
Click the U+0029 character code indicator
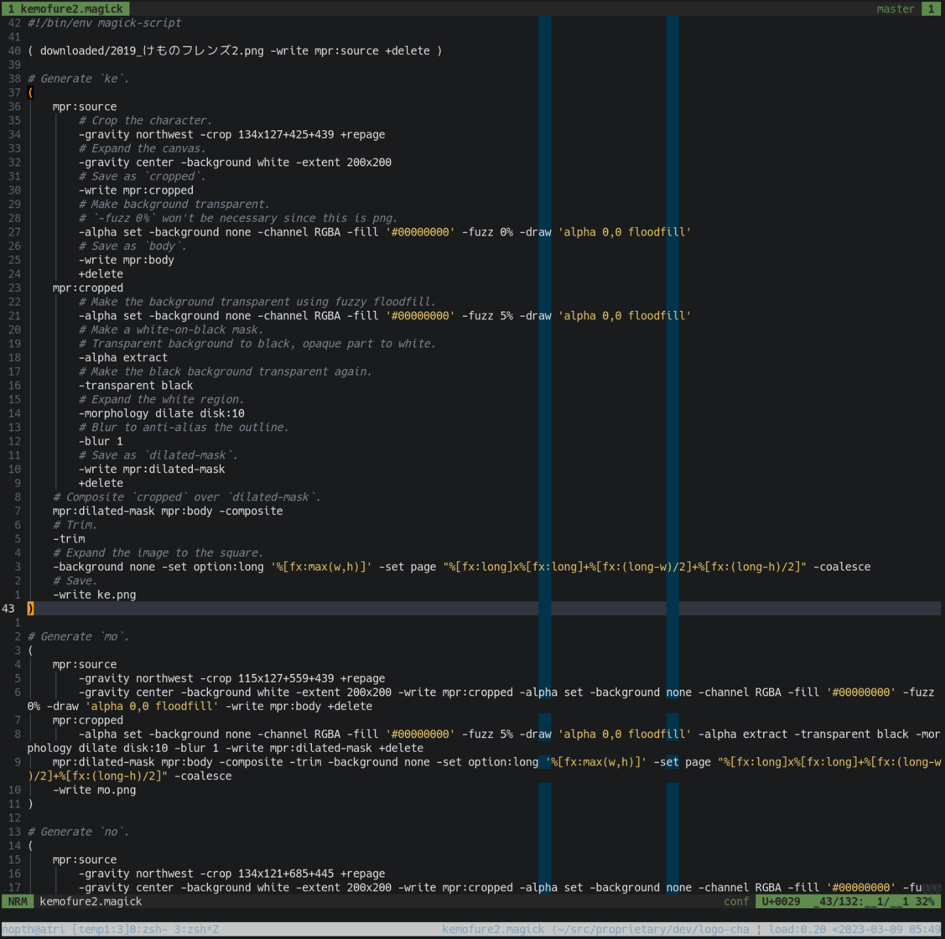(780, 901)
